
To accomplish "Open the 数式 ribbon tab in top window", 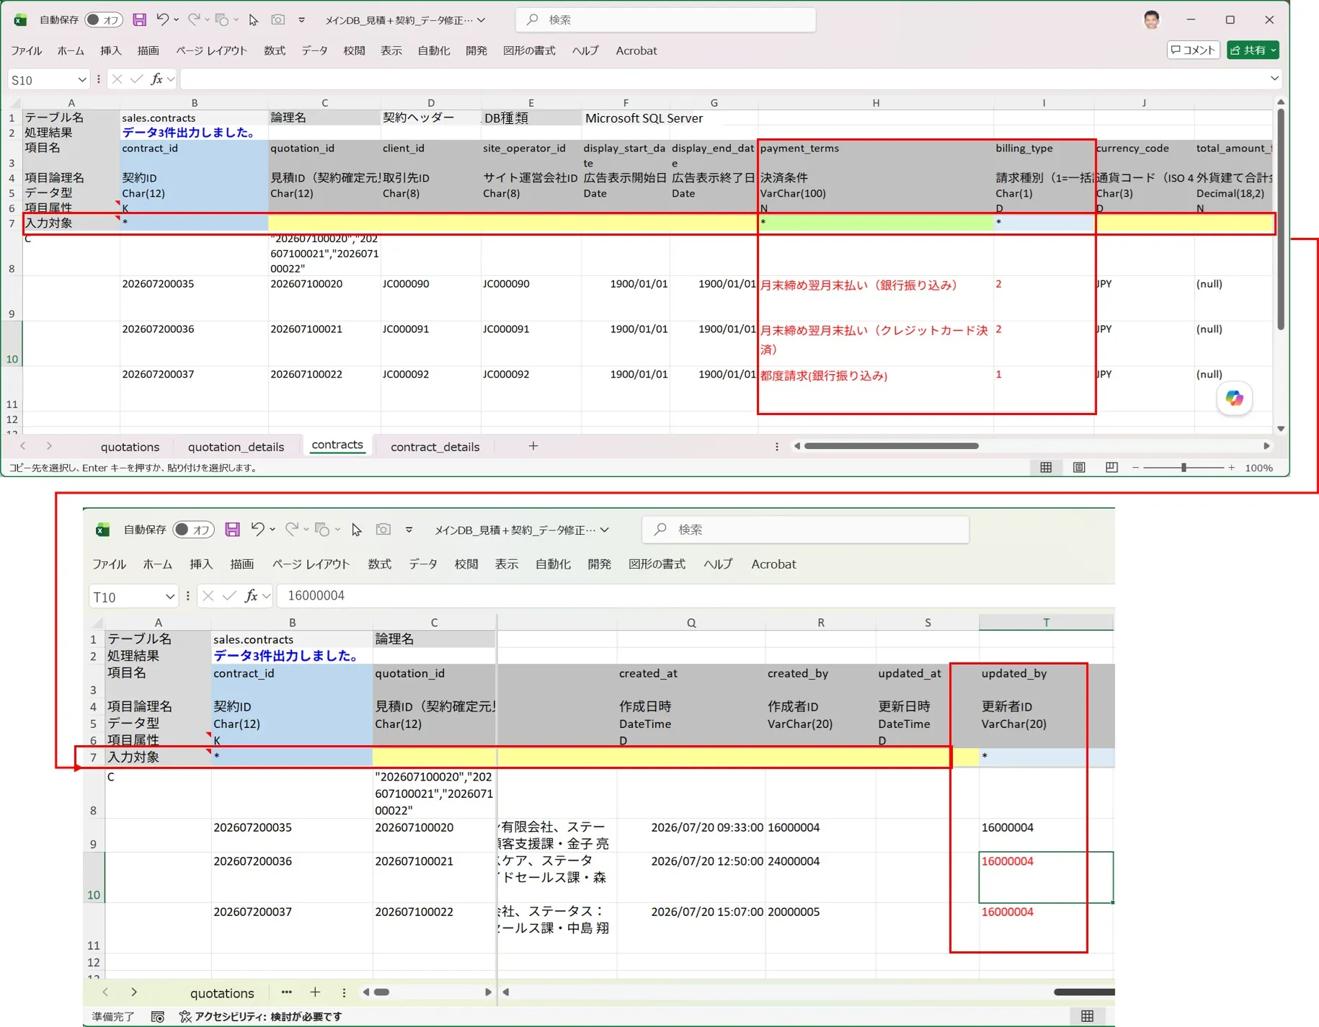I will click(275, 50).
